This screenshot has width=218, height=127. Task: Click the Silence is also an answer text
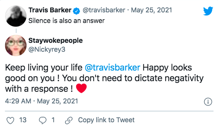[x=66, y=21]
